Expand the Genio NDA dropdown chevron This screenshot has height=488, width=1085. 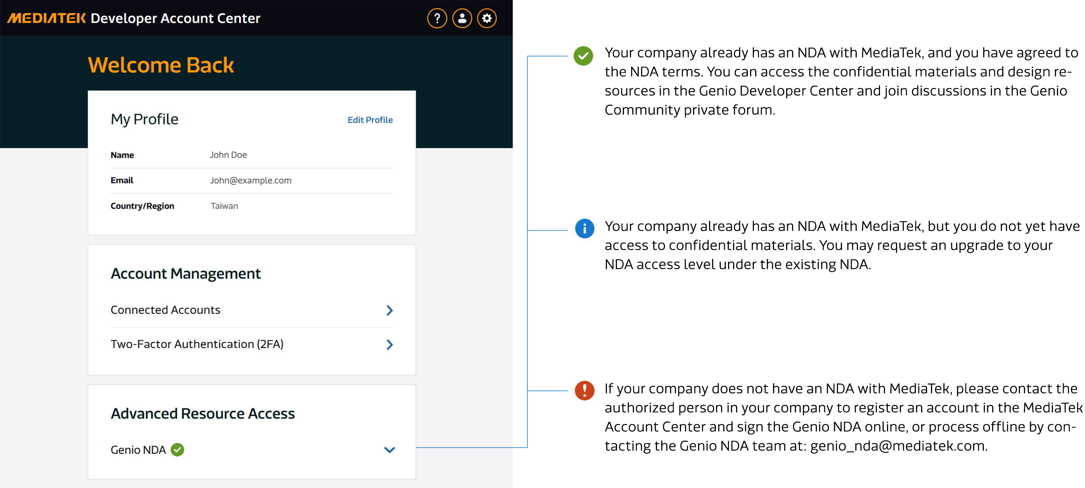click(390, 450)
